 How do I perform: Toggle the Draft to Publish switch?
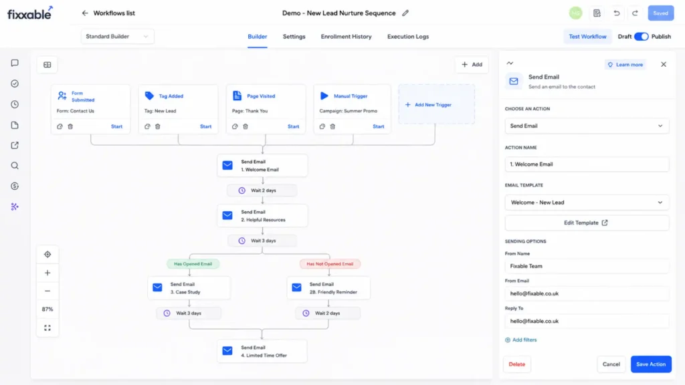pos(641,37)
